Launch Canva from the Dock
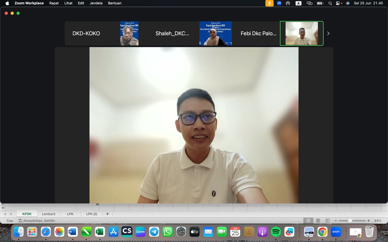The image size is (388, 242). click(140, 232)
